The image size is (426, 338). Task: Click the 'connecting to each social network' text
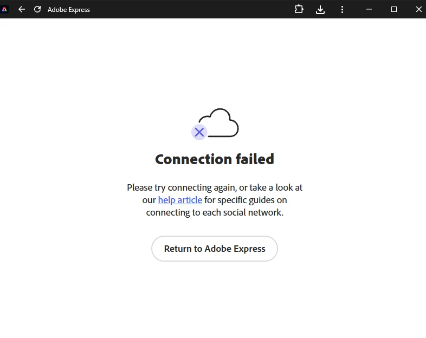coord(215,212)
